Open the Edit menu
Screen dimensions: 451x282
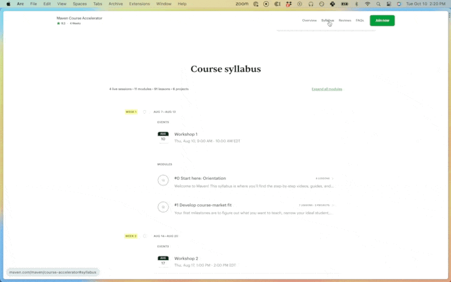click(47, 4)
